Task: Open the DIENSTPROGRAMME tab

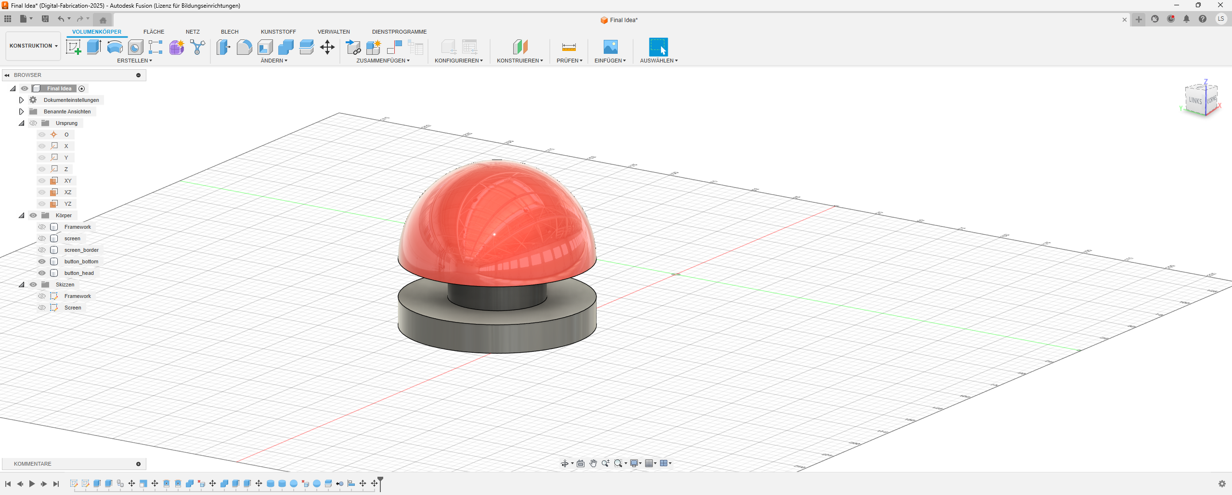Action: (399, 32)
